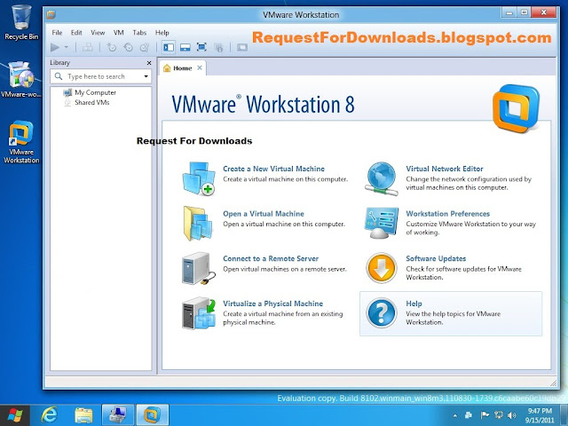Click the VMware Workstation desktop shortcut
Image resolution: width=568 pixels, height=426 pixels.
point(21,142)
